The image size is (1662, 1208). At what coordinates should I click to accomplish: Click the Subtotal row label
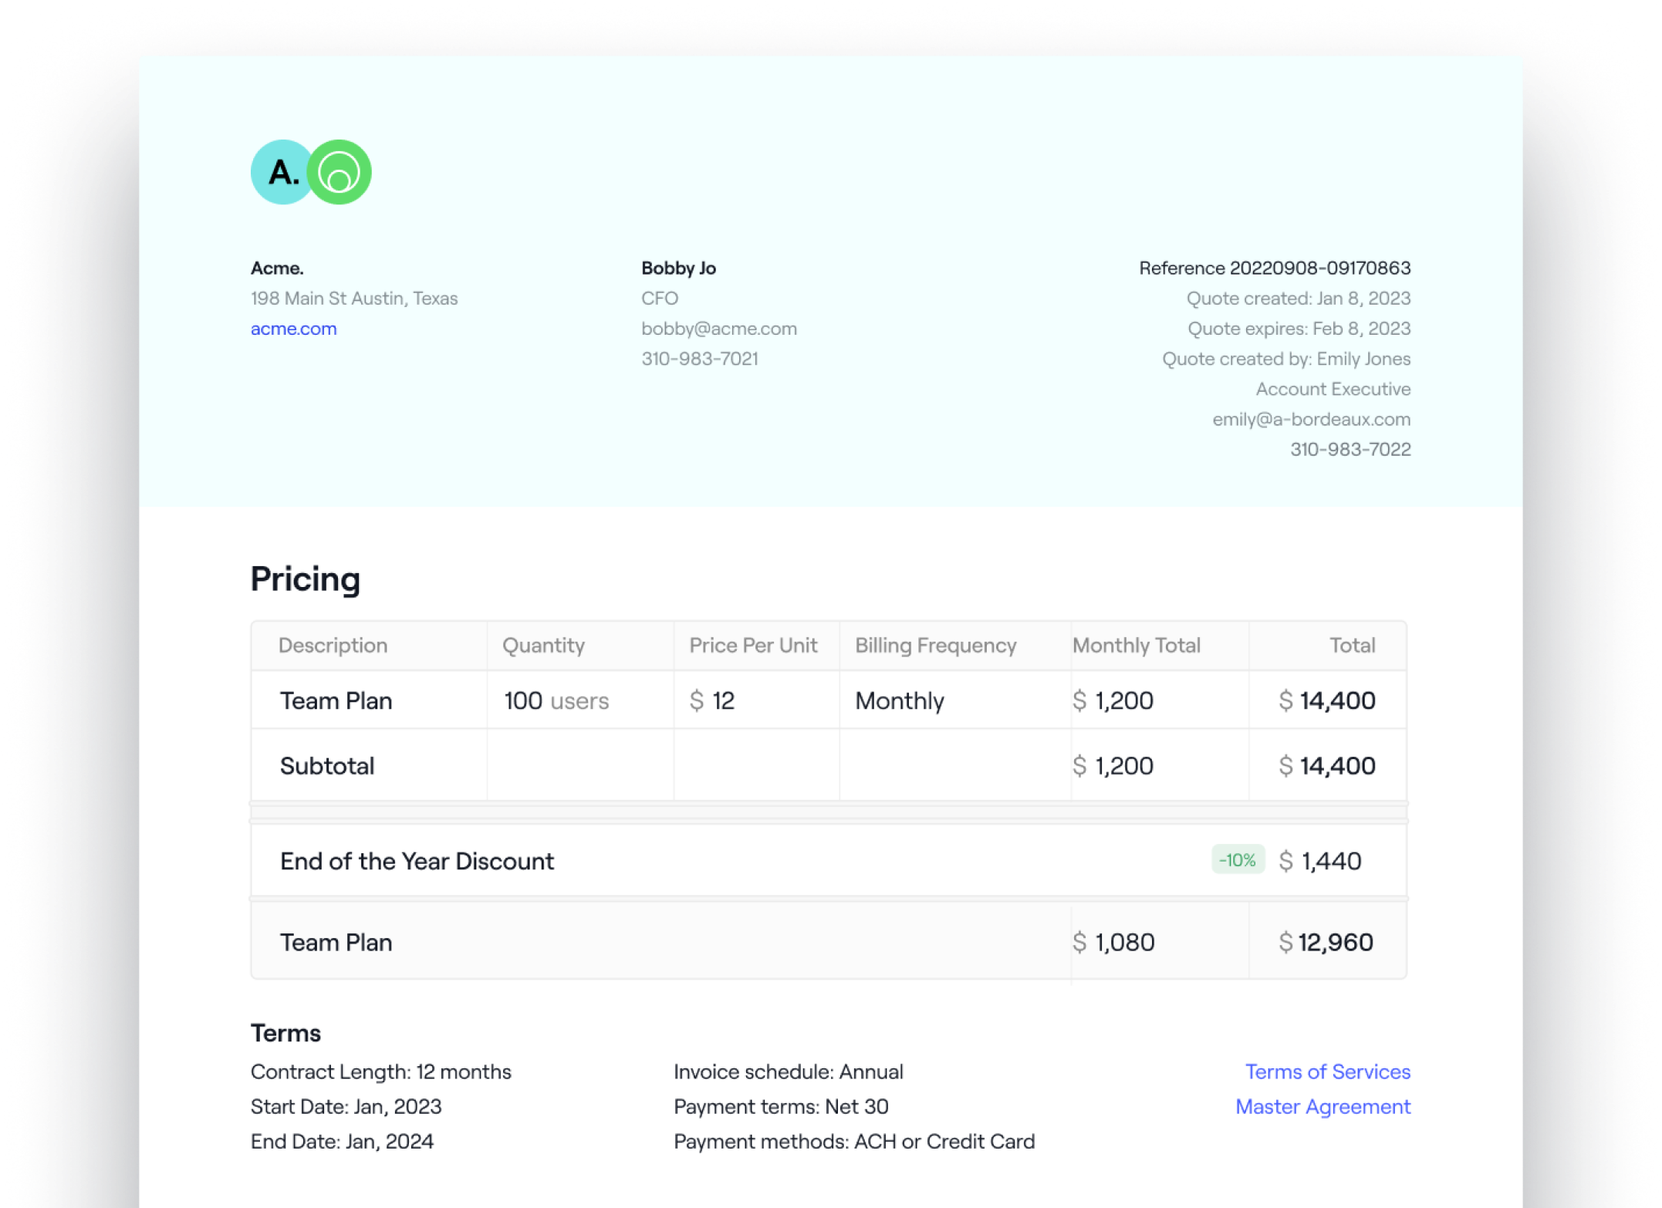[x=327, y=766]
